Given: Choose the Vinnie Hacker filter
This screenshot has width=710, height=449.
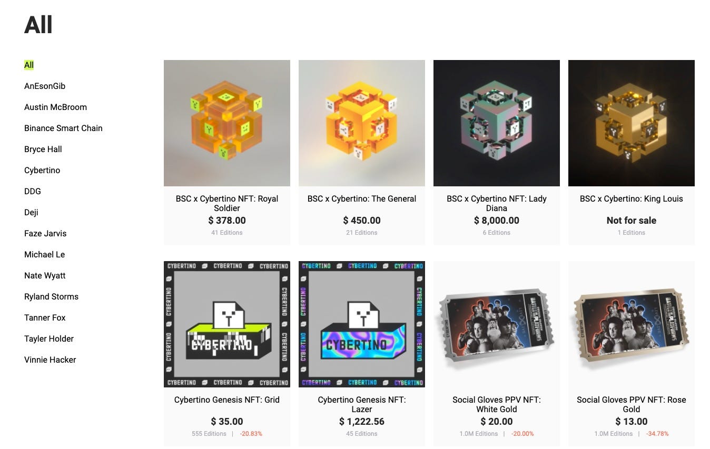Looking at the screenshot, I should tap(50, 360).
